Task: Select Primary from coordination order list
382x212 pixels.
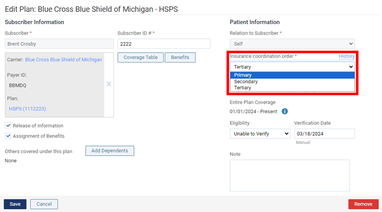Action: click(292, 75)
